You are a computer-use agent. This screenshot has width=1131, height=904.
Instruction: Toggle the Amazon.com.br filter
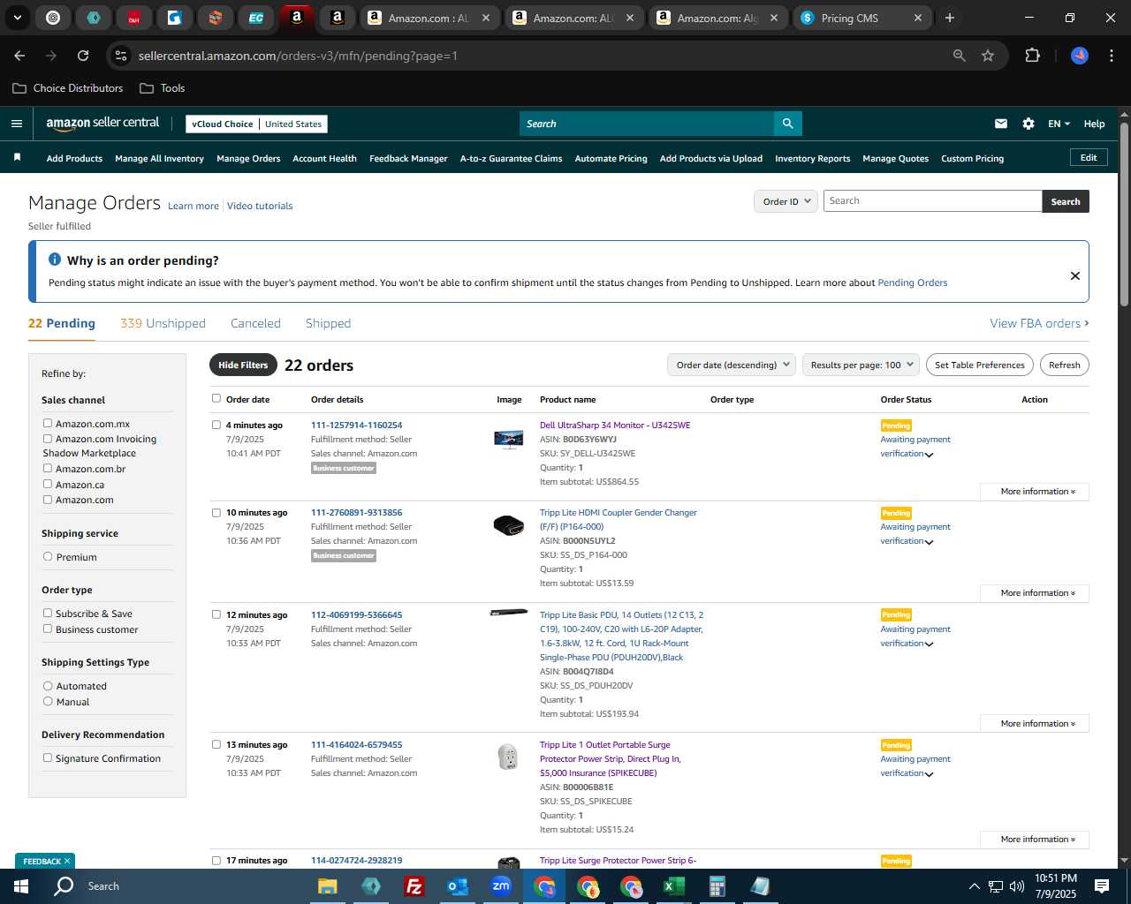pos(48,469)
